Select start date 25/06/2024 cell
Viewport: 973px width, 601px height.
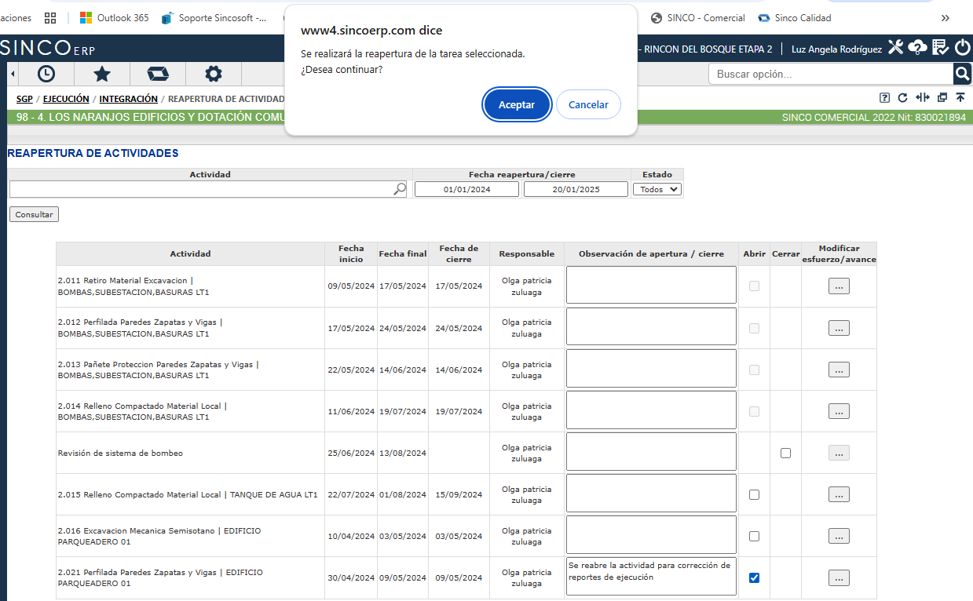[x=351, y=453]
